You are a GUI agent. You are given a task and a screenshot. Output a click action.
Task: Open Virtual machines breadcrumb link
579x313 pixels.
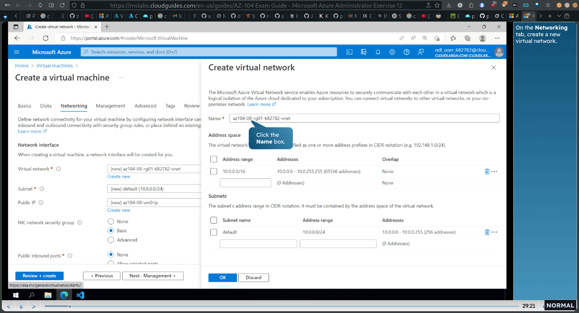pos(55,66)
